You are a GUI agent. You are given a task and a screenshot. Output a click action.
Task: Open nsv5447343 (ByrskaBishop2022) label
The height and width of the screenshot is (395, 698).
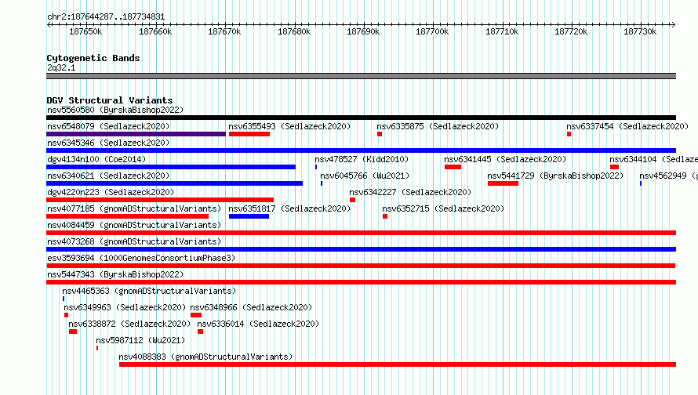pos(115,274)
